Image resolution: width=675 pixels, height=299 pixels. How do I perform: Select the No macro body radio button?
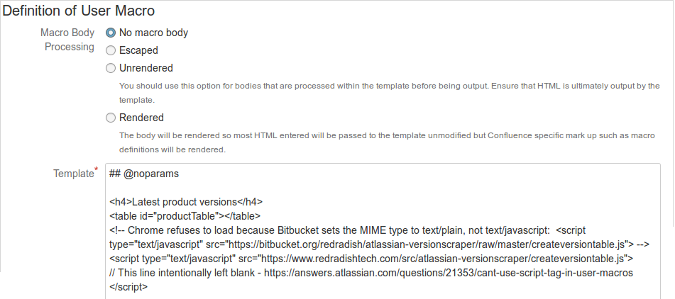coord(110,33)
